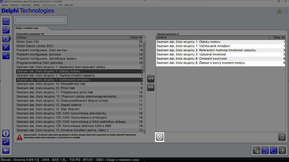This screenshot has height=162, width=289.
Task: Open the Nápověda menu
Action: tap(69, 5)
